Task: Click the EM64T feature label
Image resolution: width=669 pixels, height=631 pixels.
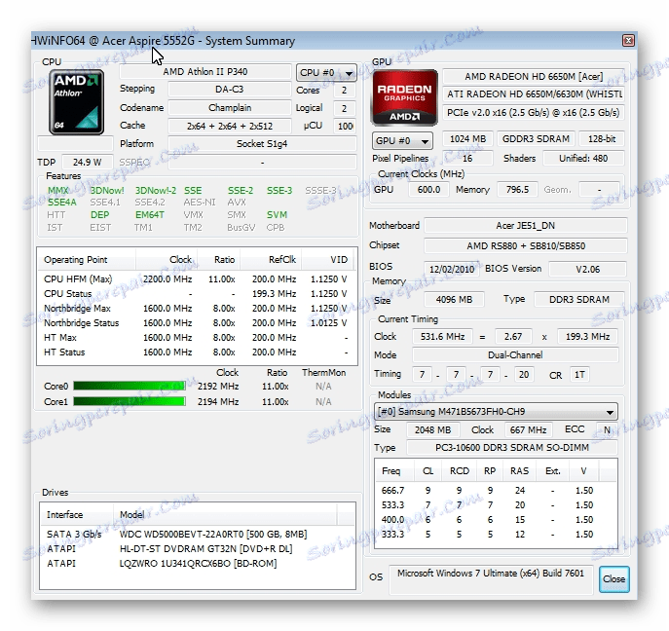Action: [x=150, y=214]
